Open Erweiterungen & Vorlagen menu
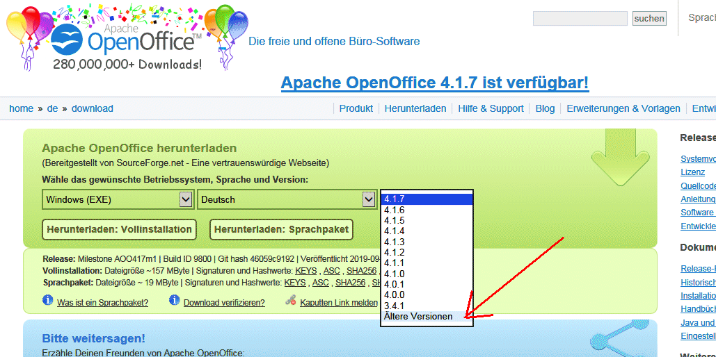Image resolution: width=716 pixels, height=357 pixels. [623, 108]
